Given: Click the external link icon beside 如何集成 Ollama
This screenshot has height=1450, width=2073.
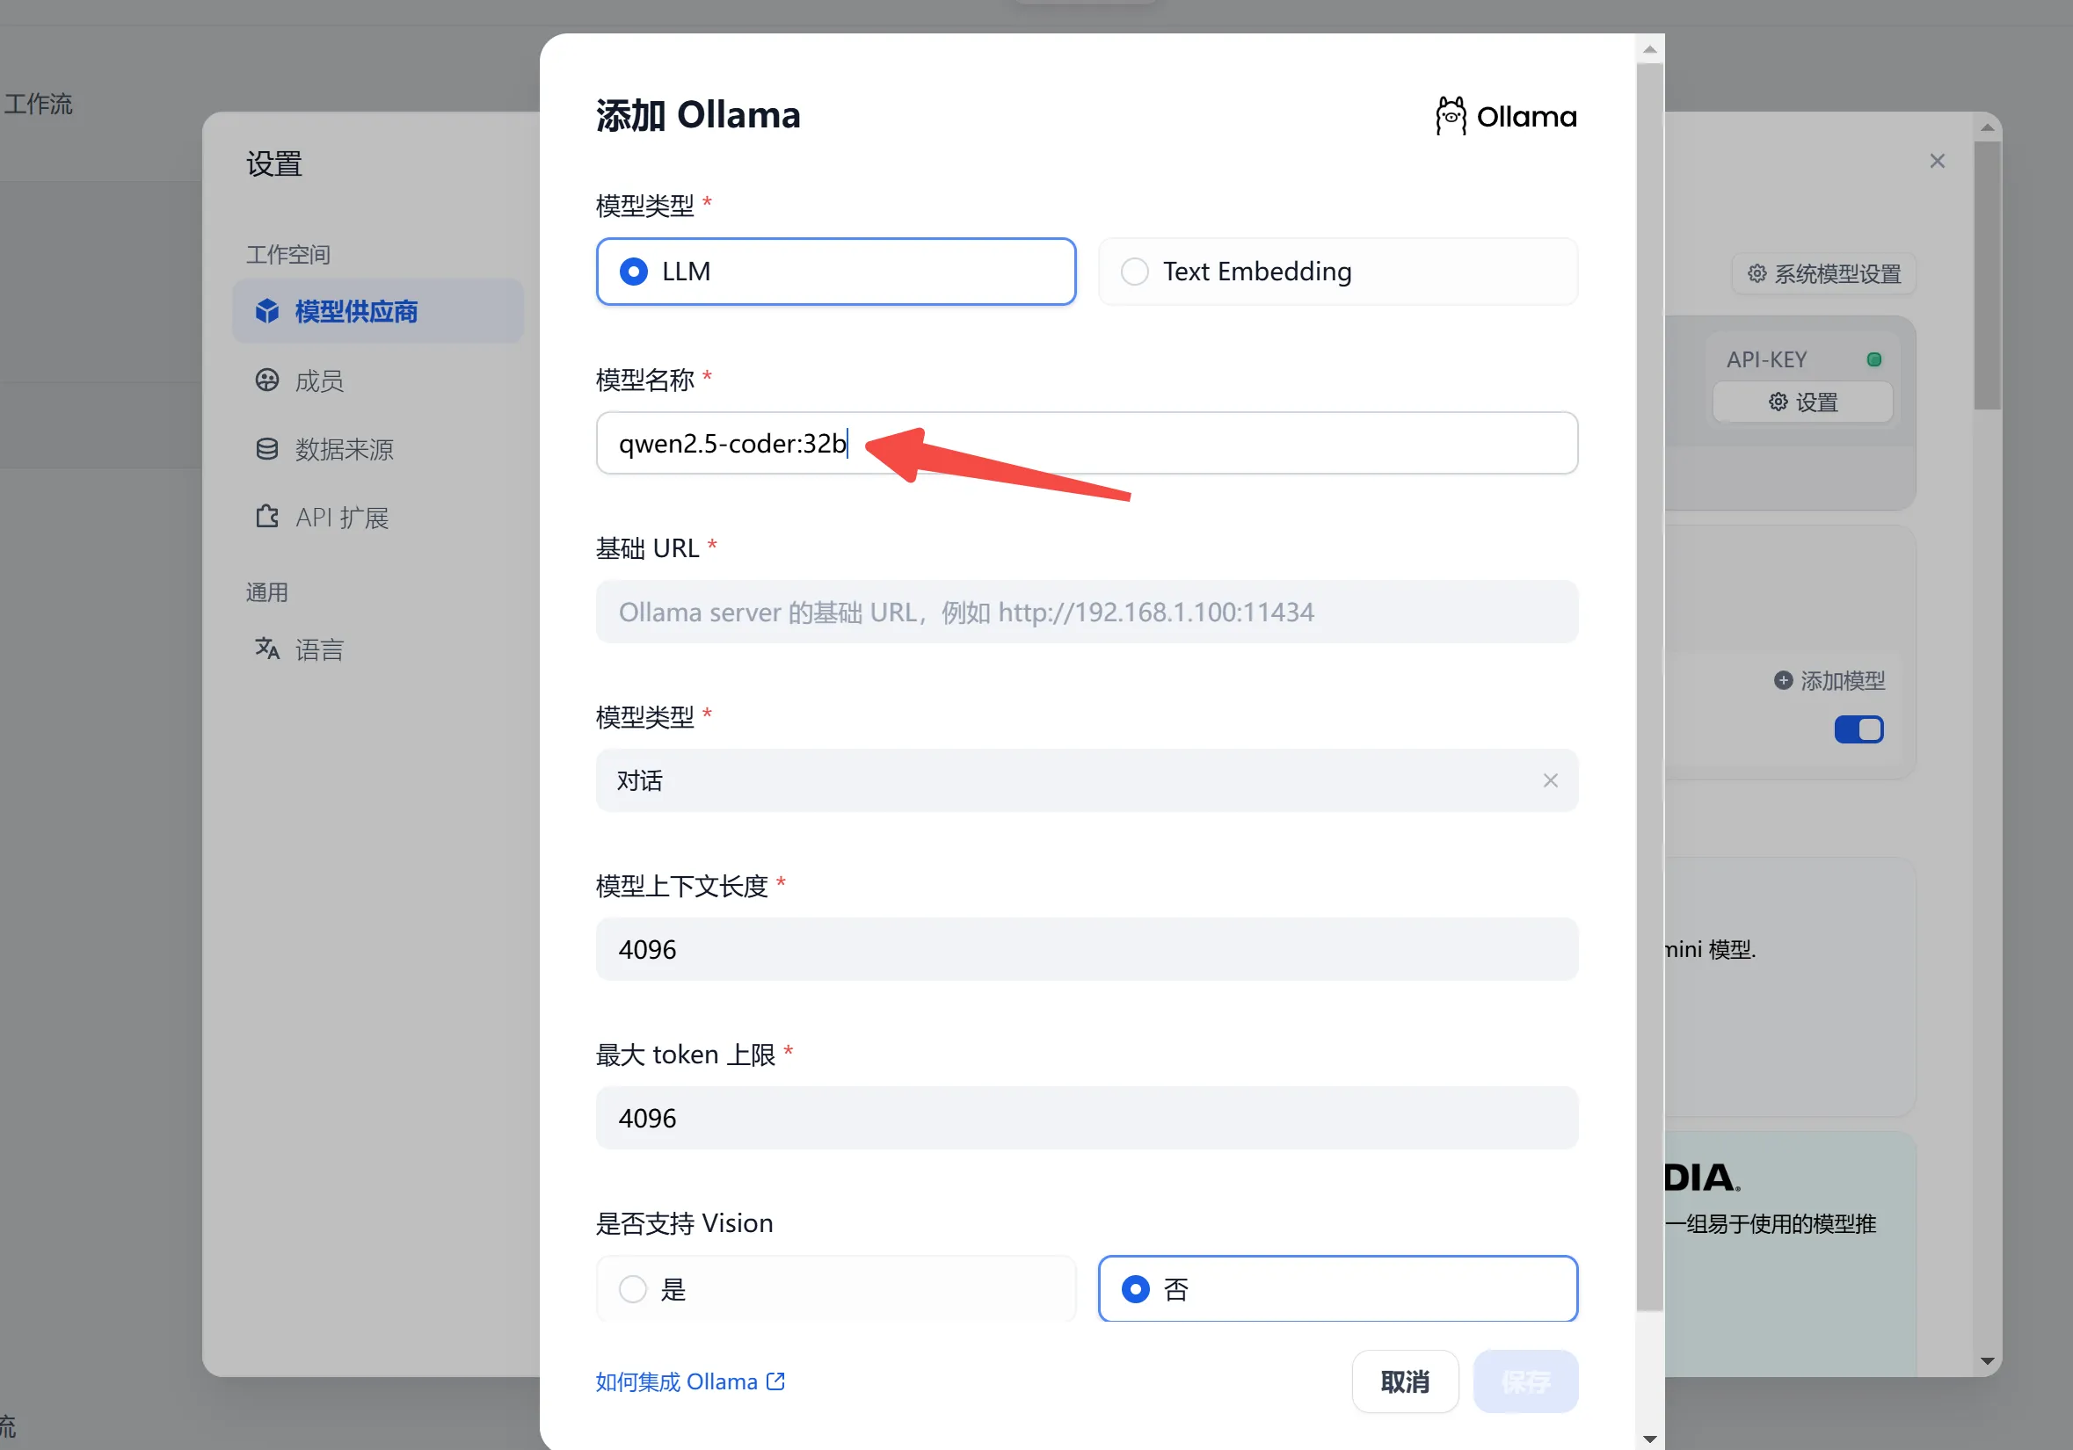Looking at the screenshot, I should tap(775, 1381).
